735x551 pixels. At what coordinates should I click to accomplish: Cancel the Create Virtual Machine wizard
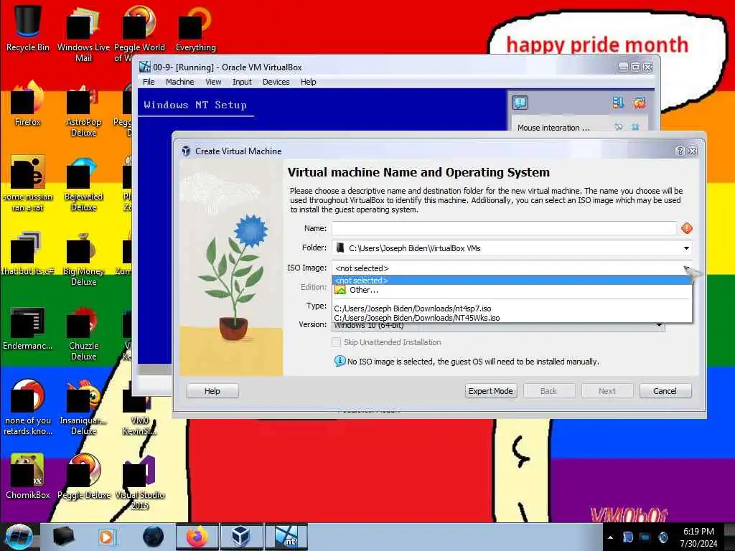pyautogui.click(x=665, y=391)
